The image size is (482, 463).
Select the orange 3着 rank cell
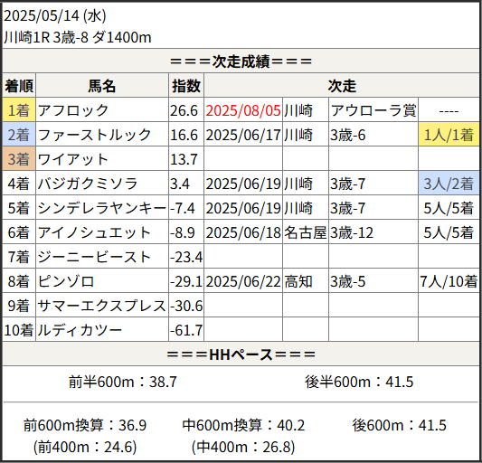coord(19,159)
